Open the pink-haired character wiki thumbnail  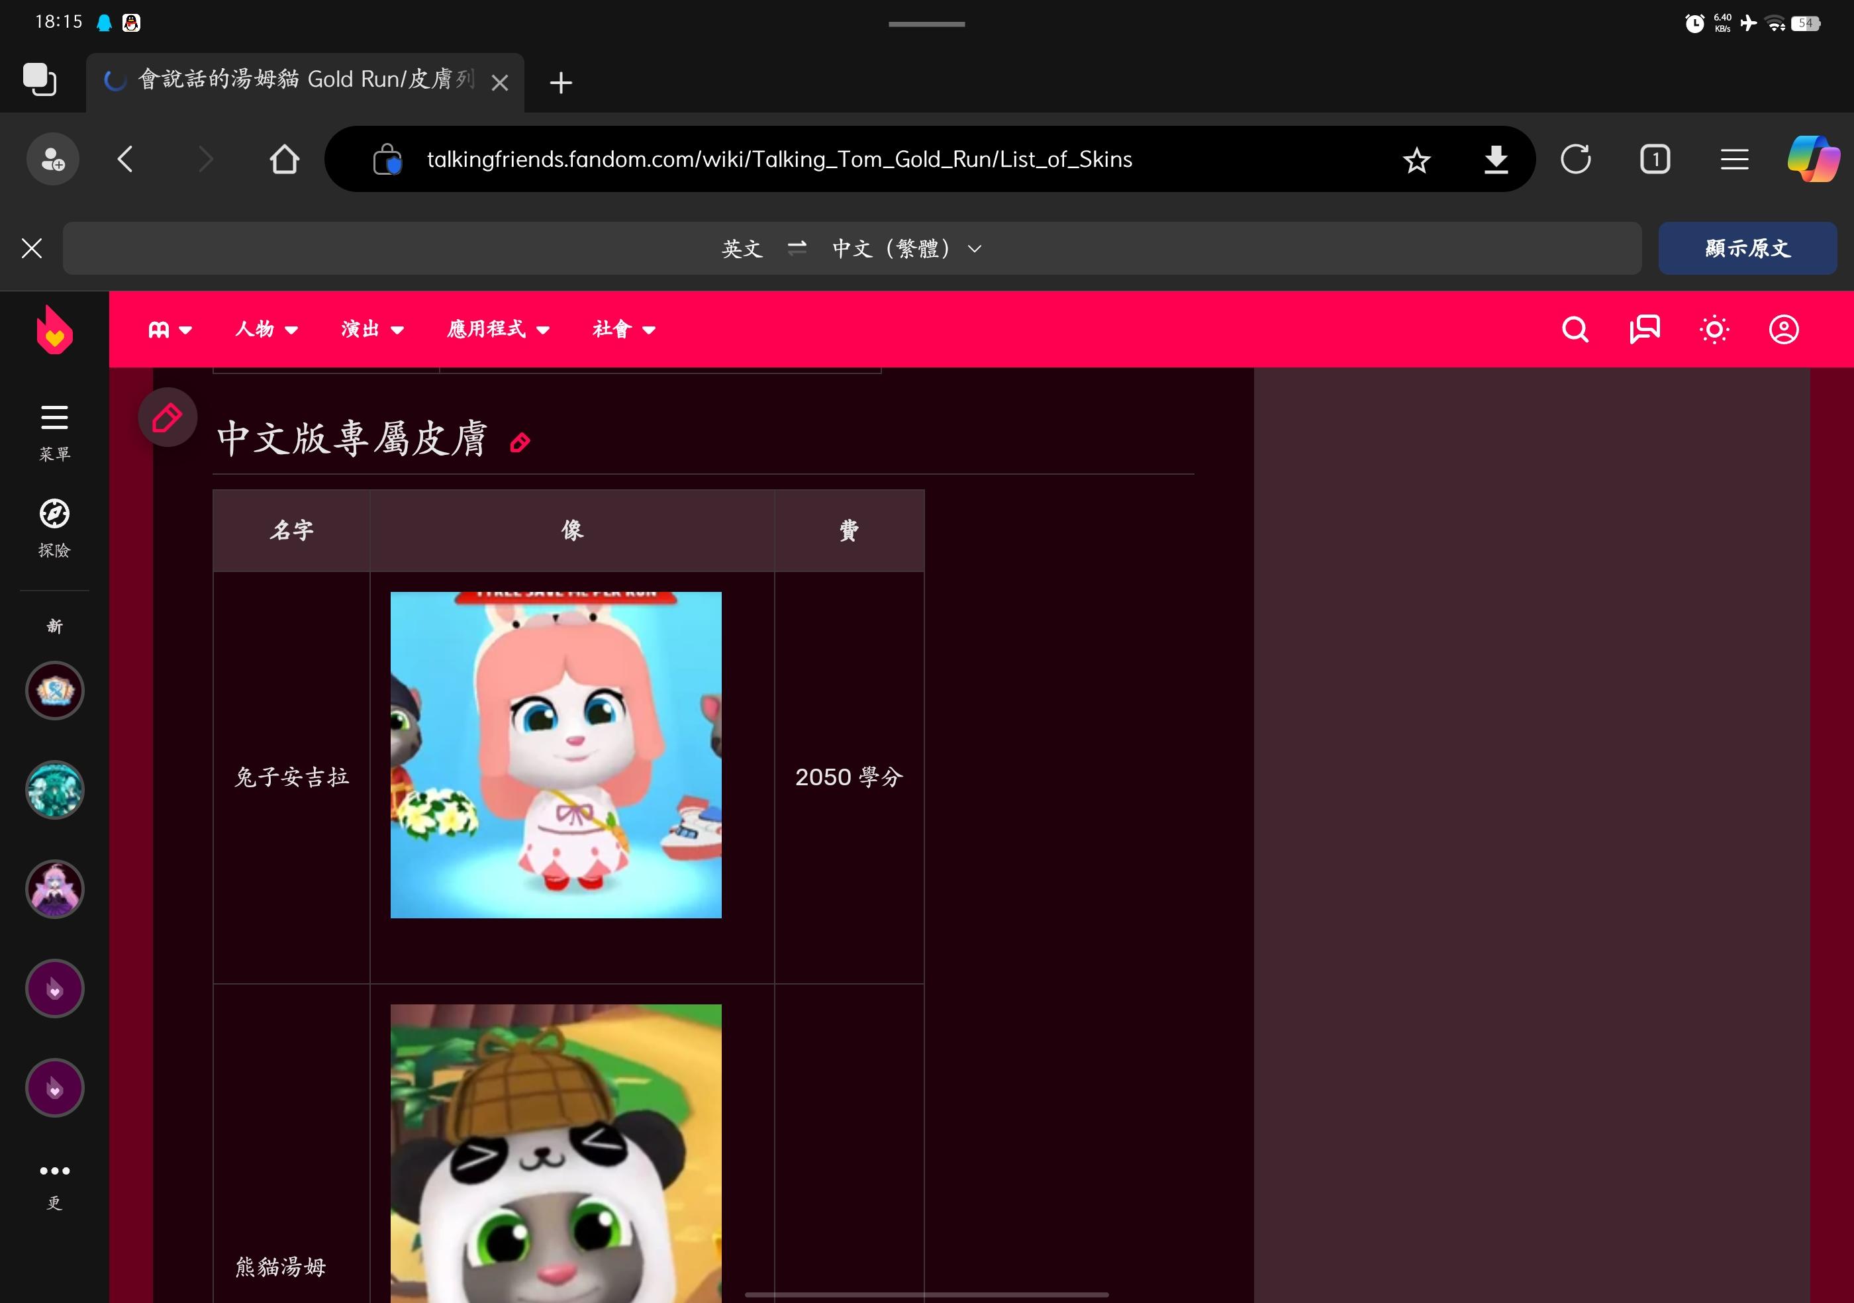(x=54, y=889)
